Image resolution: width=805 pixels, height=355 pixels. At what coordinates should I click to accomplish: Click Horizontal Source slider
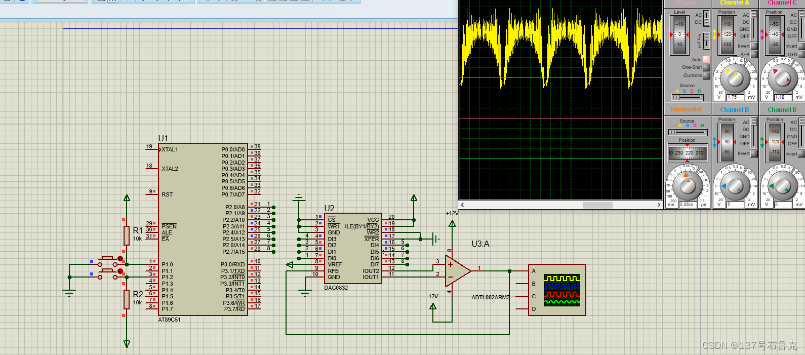687,132
